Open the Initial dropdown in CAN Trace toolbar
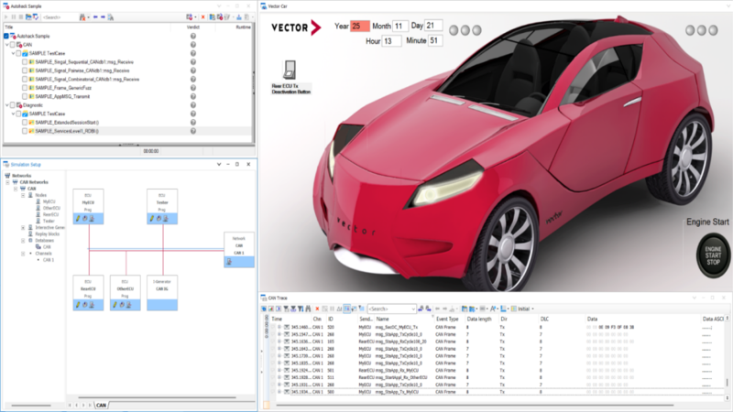The image size is (733, 412). coord(525,309)
